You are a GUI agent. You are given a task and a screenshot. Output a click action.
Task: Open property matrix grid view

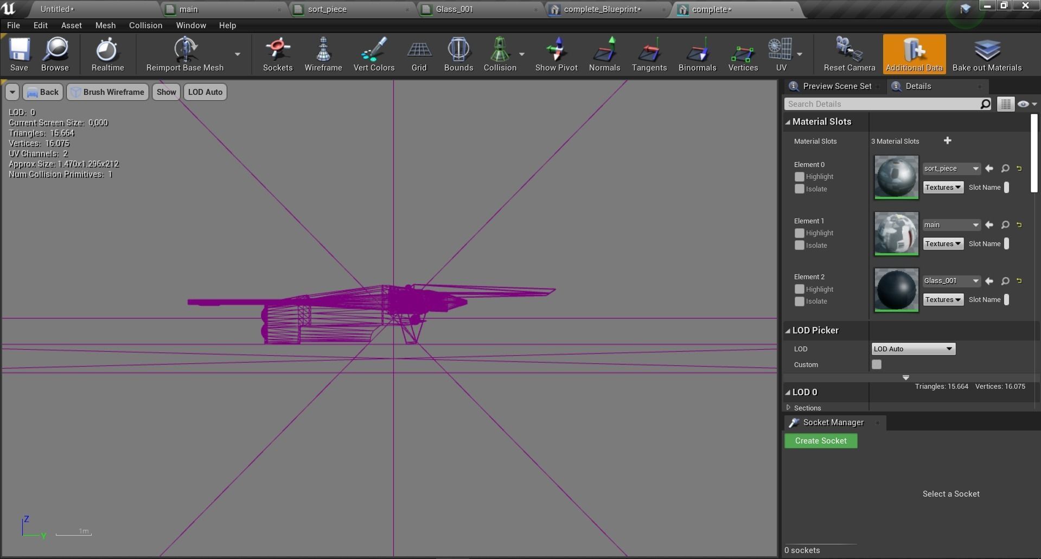pyautogui.click(x=1005, y=104)
